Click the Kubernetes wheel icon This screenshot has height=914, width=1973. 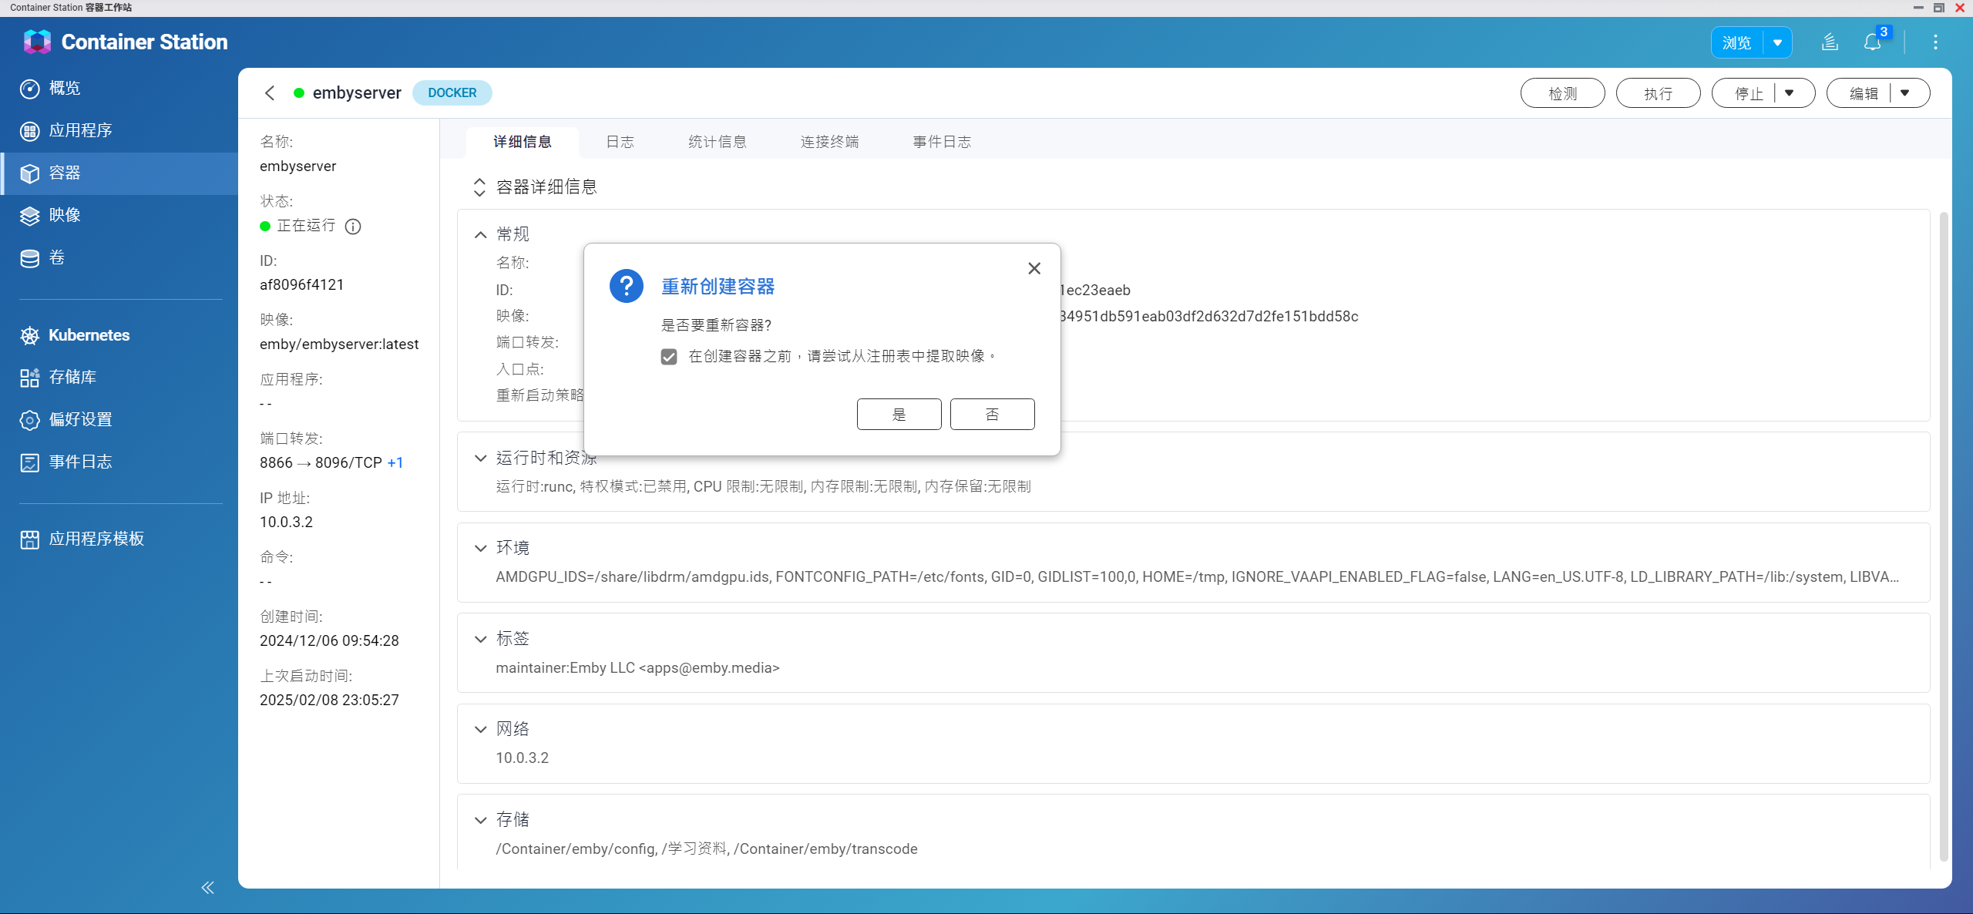[29, 335]
